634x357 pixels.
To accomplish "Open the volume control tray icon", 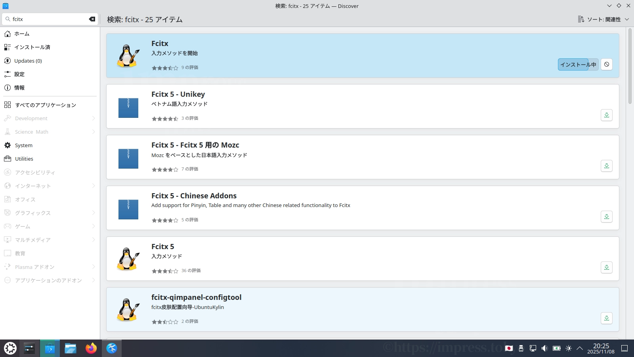I will pyautogui.click(x=545, y=348).
